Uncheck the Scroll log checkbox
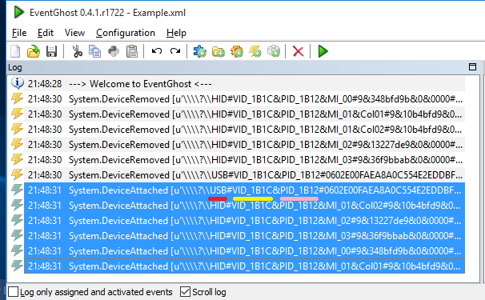Screen dimensions: 485x300 tap(185, 292)
